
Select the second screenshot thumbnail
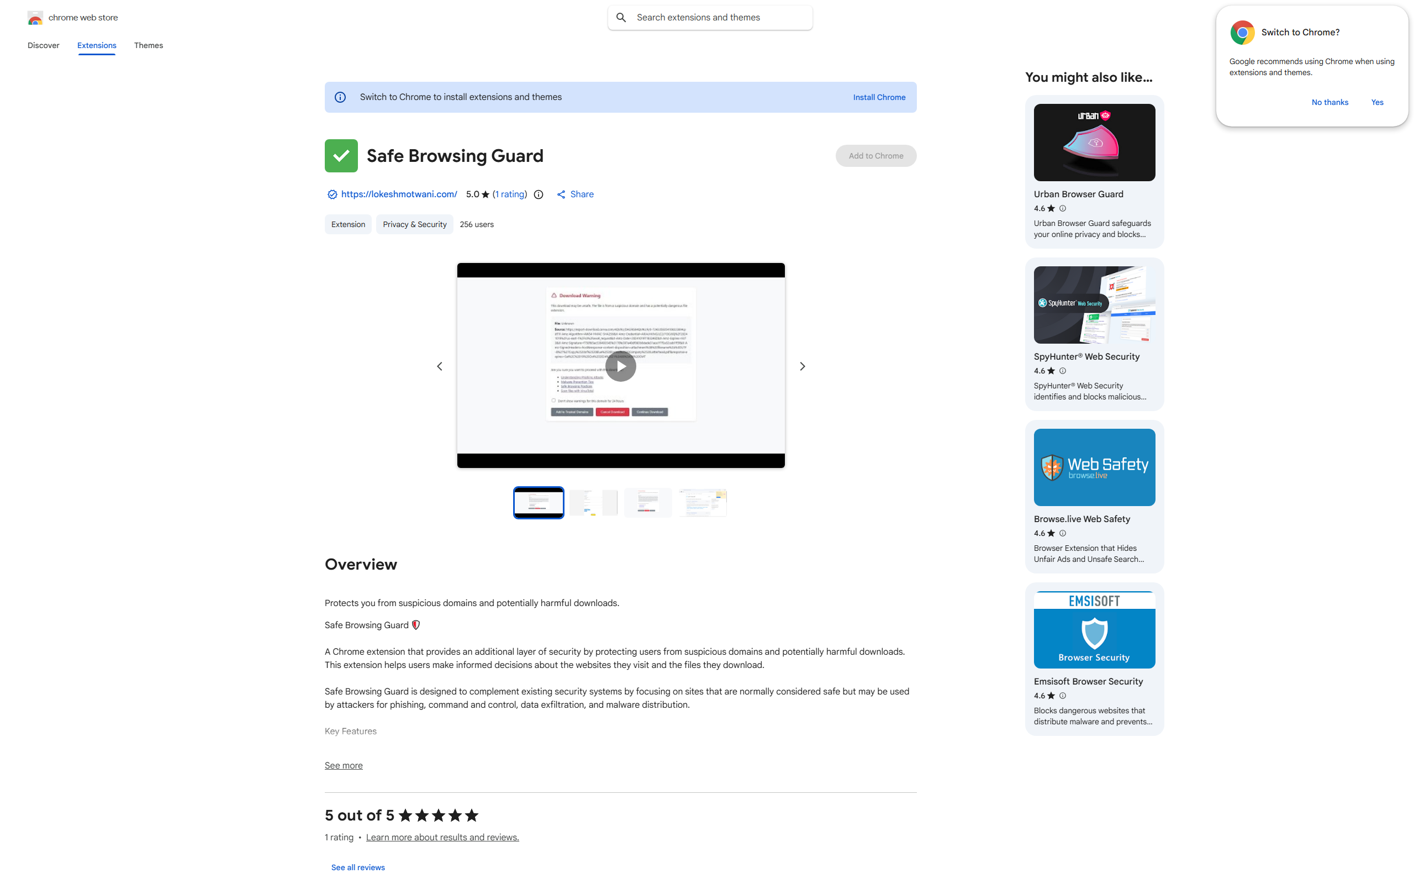(593, 502)
